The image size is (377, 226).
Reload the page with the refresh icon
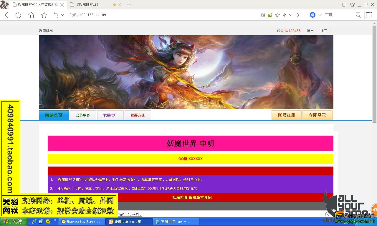(x=18, y=15)
